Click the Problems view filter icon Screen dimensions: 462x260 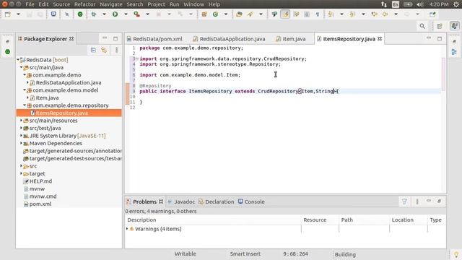[x=404, y=201]
